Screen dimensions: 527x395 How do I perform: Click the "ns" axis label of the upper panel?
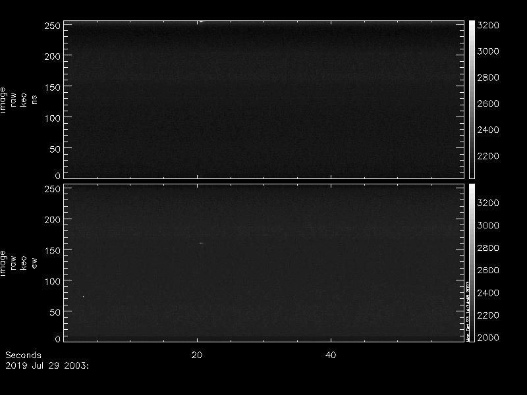pyautogui.click(x=34, y=100)
